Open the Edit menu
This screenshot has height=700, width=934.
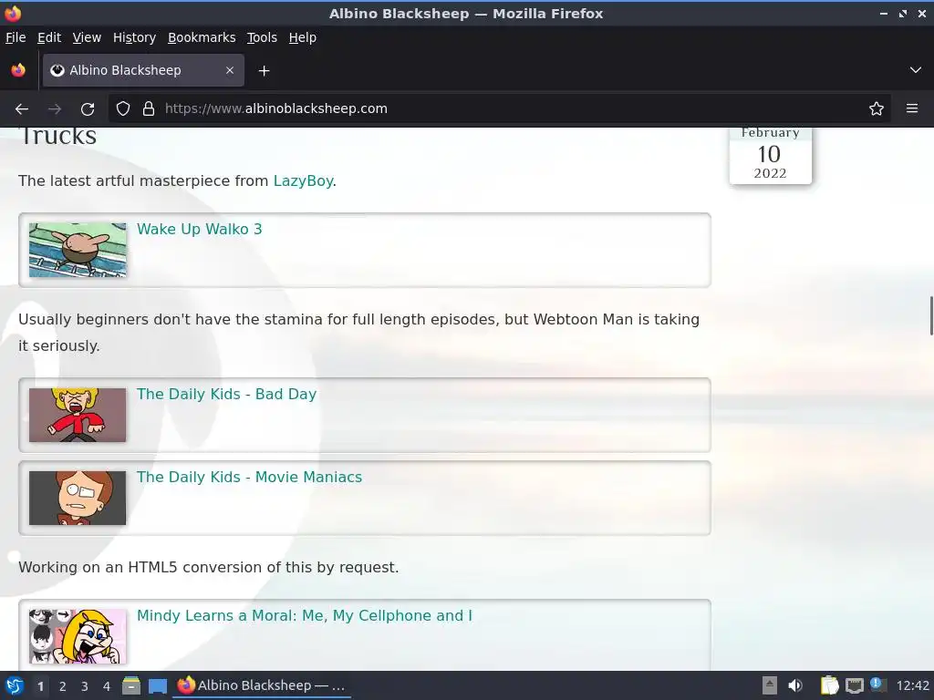pyautogui.click(x=49, y=37)
